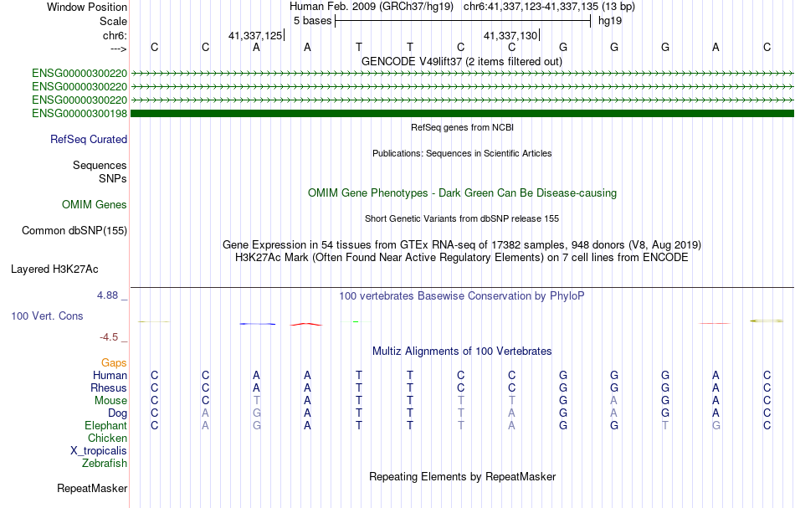Screen dimensions: 795x508
Task: Click the reference strand arrow '--->'
Action: (119, 49)
